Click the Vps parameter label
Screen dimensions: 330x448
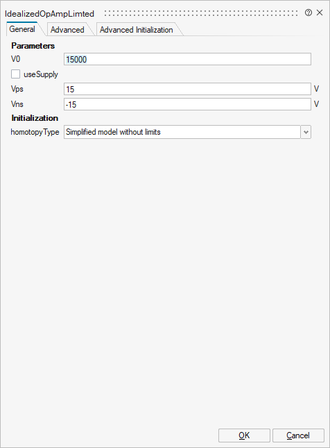coord(17,89)
